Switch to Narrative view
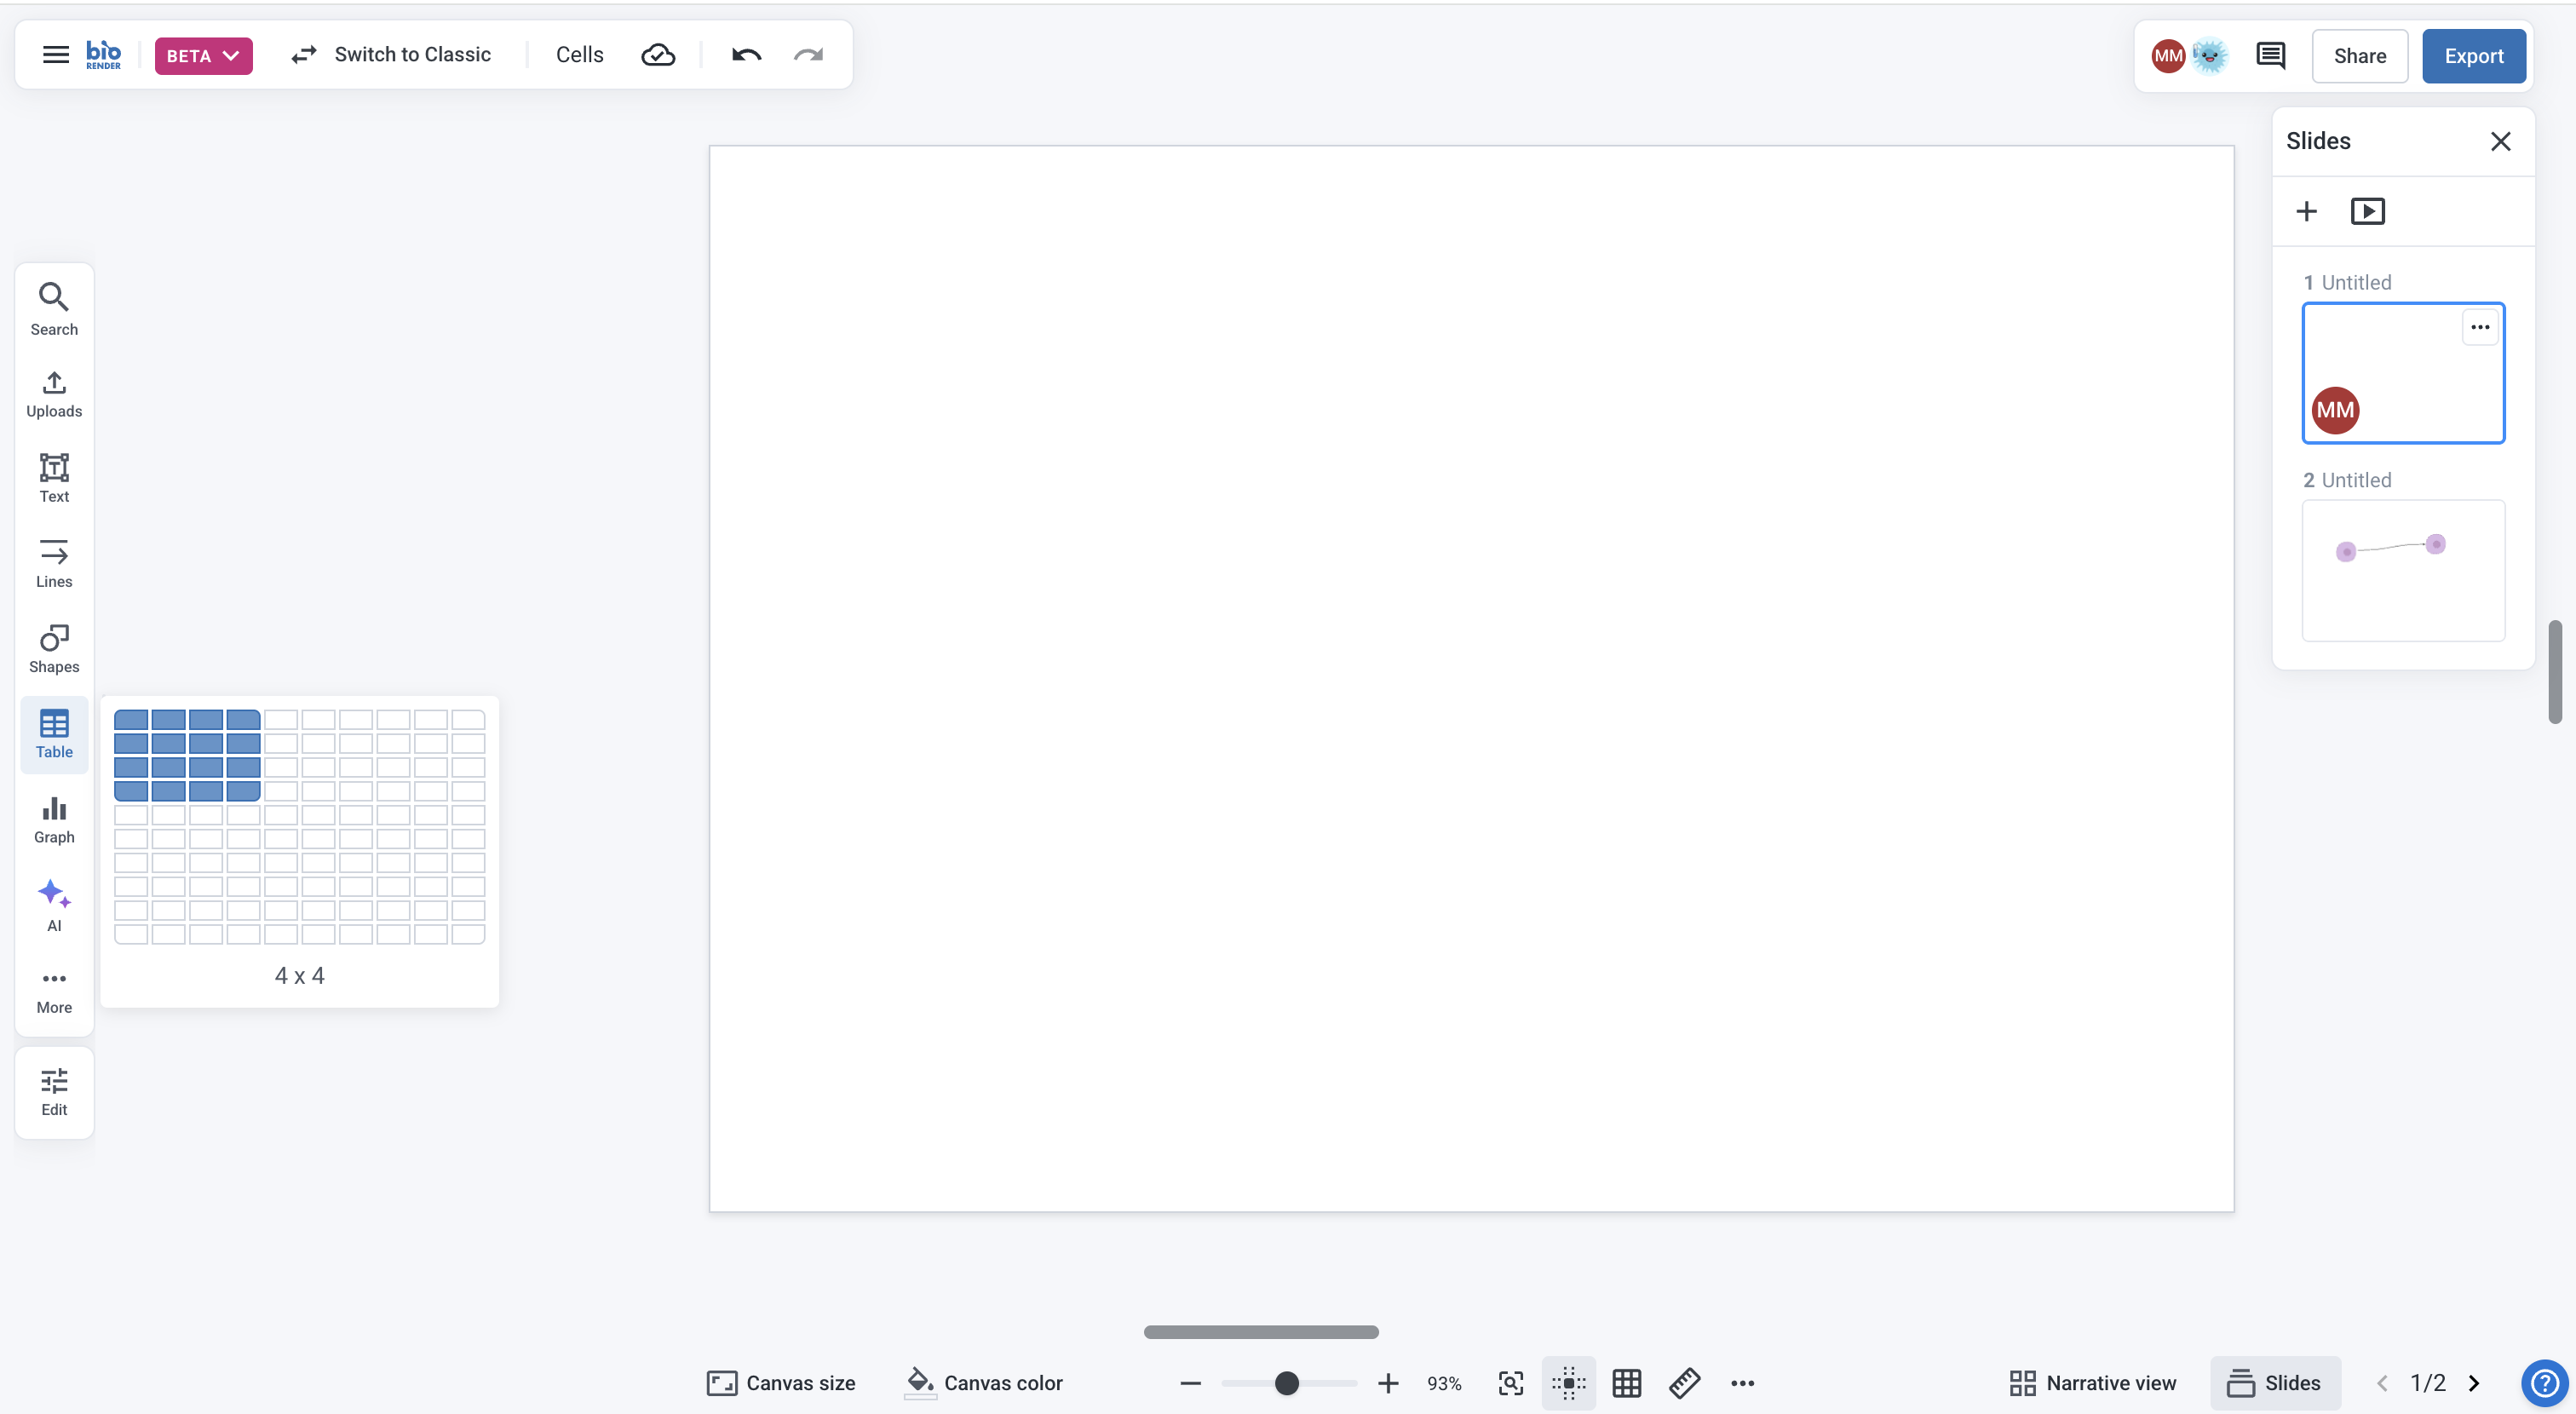 2093,1383
